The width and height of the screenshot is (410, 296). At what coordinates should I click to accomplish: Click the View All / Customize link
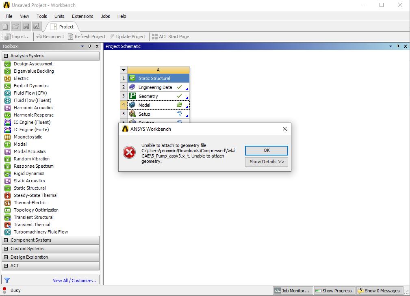(x=74, y=281)
